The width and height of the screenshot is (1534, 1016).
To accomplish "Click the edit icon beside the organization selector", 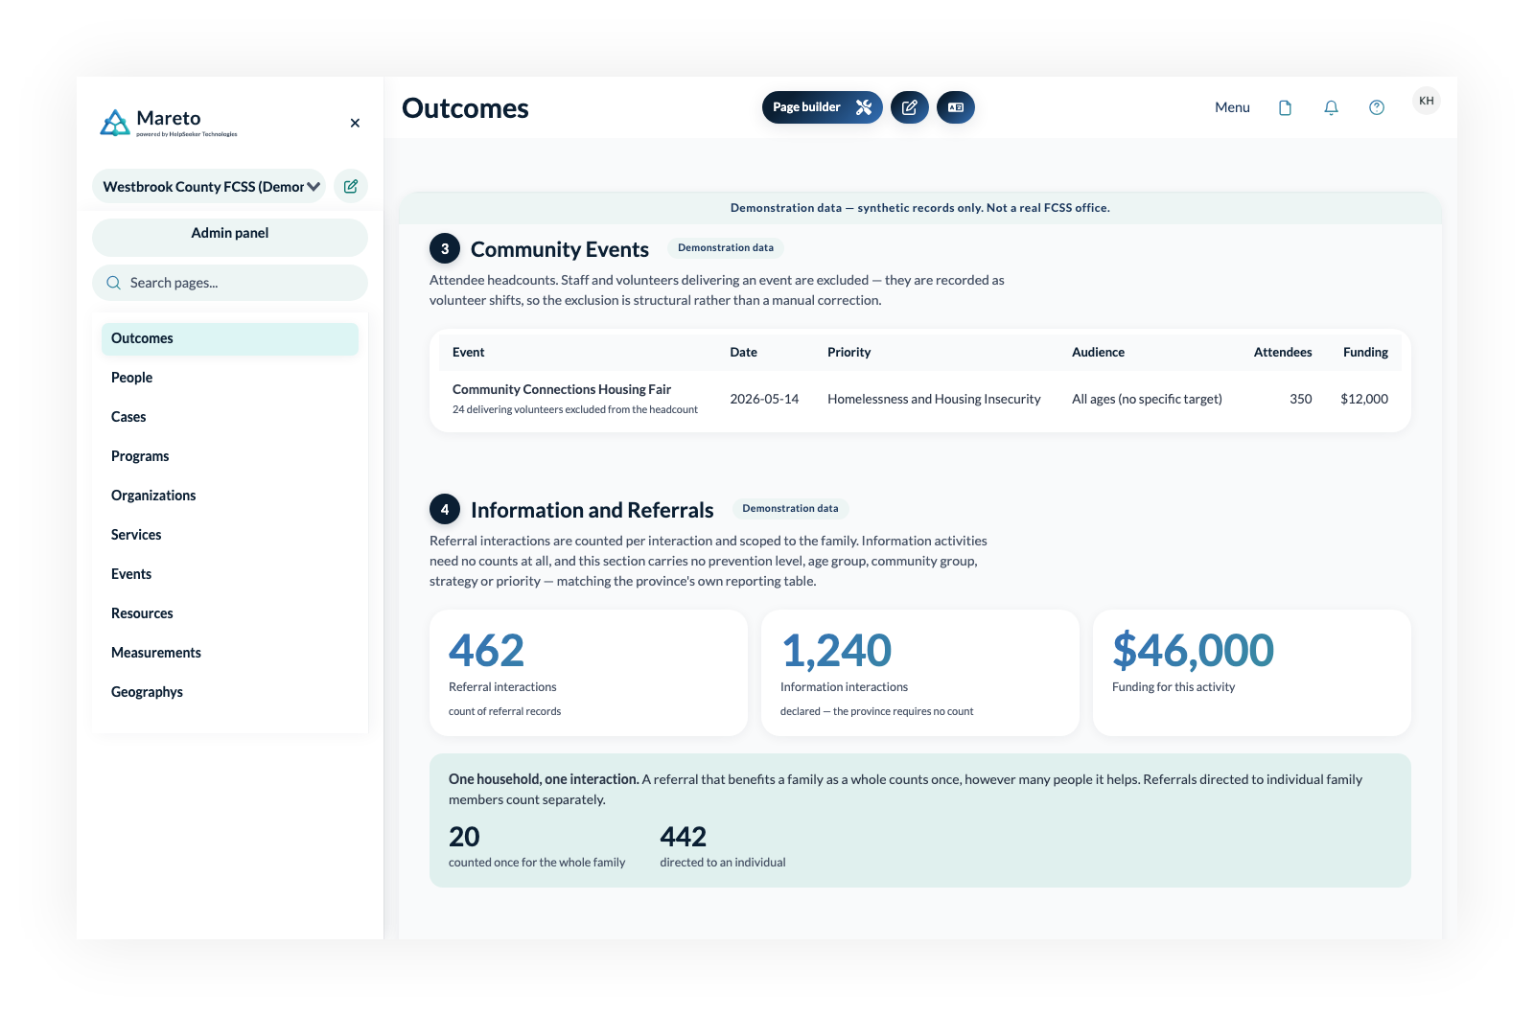I will 351,186.
